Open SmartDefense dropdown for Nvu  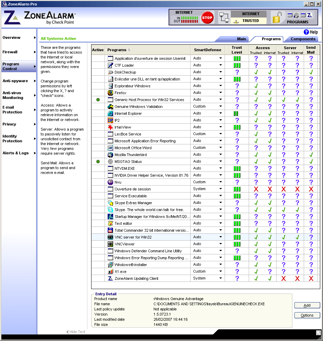pos(220,182)
